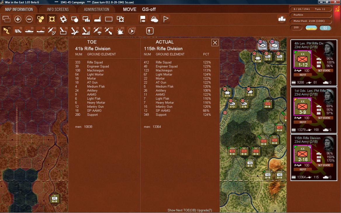Screen dimensions: 341x213
Task: Click the PC 0=0 counter on the map
Action: tap(55, 199)
